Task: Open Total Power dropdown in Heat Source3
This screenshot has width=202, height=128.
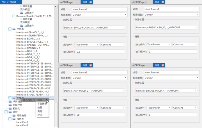Action: (87, 108)
